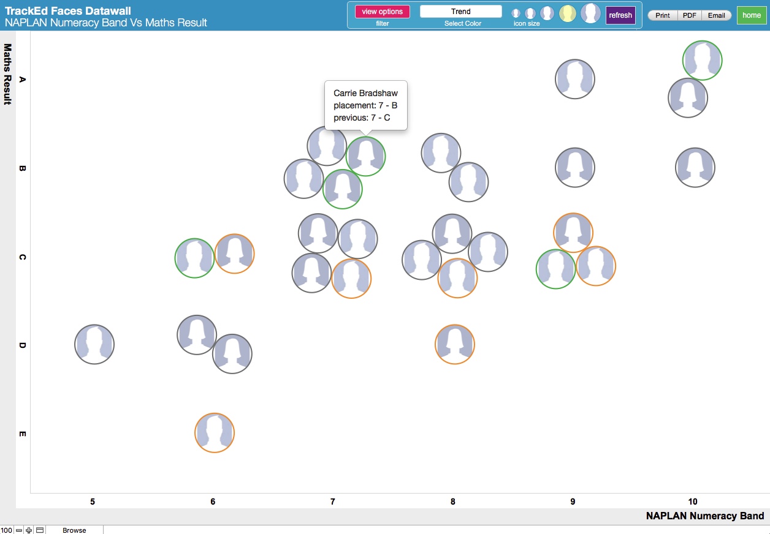This screenshot has width=770, height=534.
Task: Select the lone student at band 5, grade D
Action: [x=94, y=345]
